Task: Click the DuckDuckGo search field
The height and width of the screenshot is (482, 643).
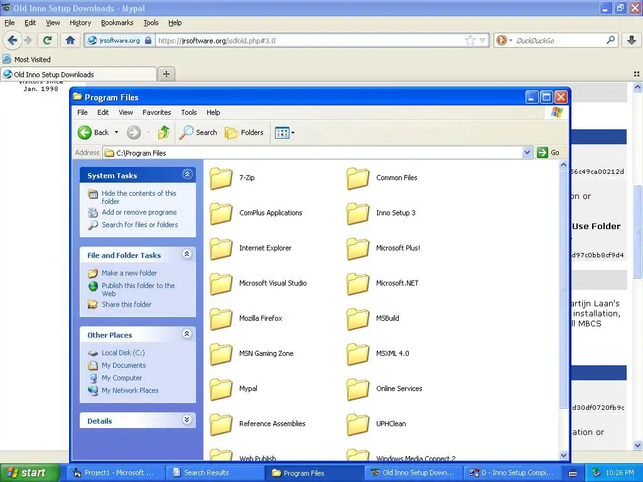Action: [559, 41]
